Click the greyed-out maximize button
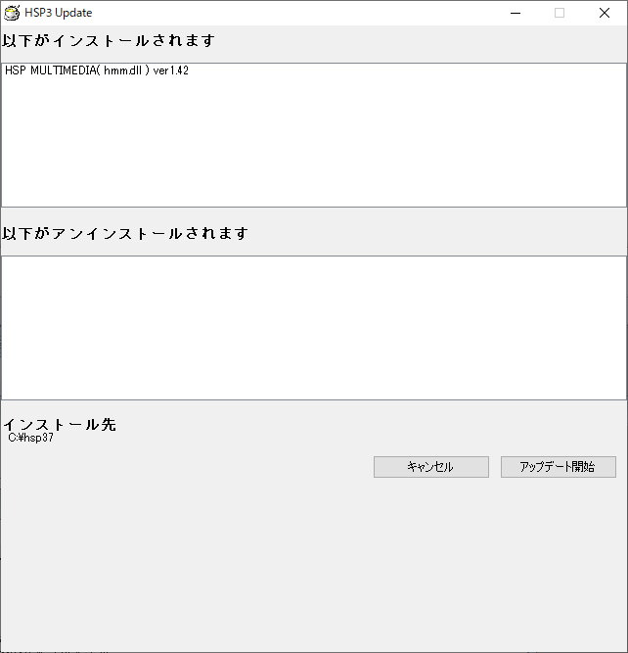628x653 pixels. (x=560, y=13)
